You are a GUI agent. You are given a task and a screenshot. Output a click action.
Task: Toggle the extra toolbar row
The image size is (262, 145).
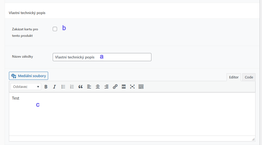click(x=141, y=87)
